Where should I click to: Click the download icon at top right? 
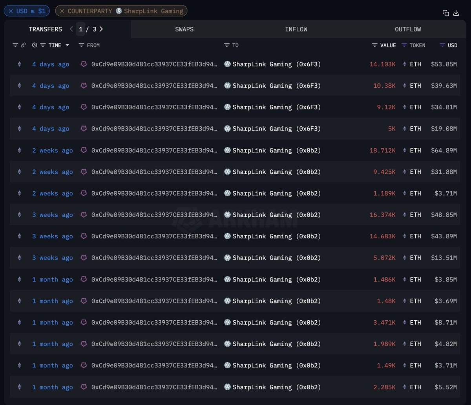456,13
